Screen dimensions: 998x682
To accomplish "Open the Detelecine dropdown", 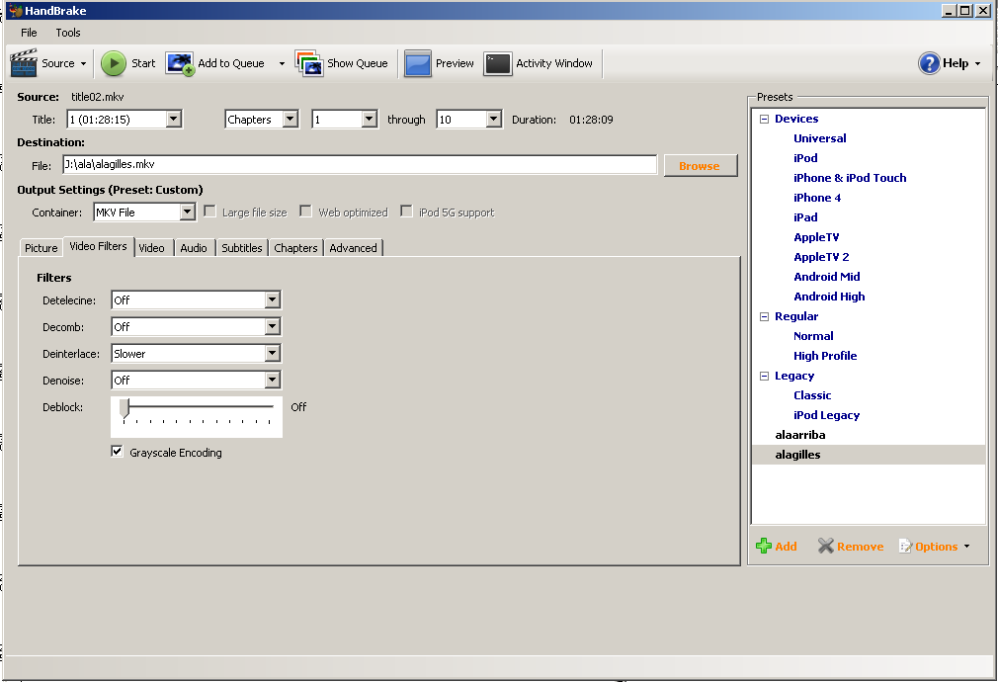I will pyautogui.click(x=272, y=299).
